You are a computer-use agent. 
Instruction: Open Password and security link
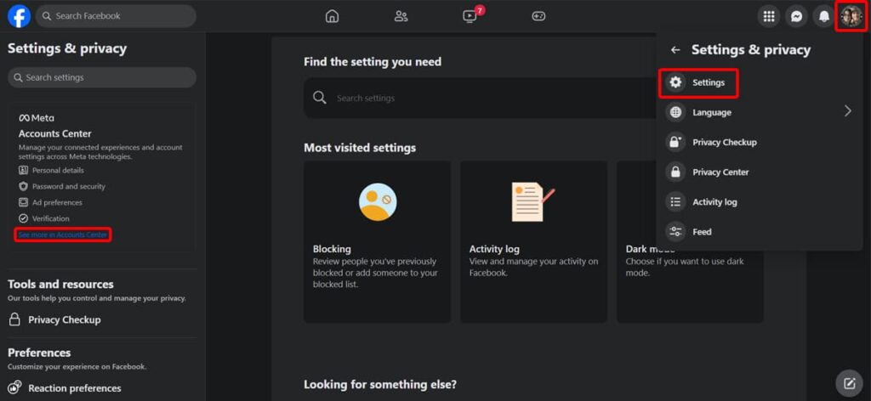(68, 186)
